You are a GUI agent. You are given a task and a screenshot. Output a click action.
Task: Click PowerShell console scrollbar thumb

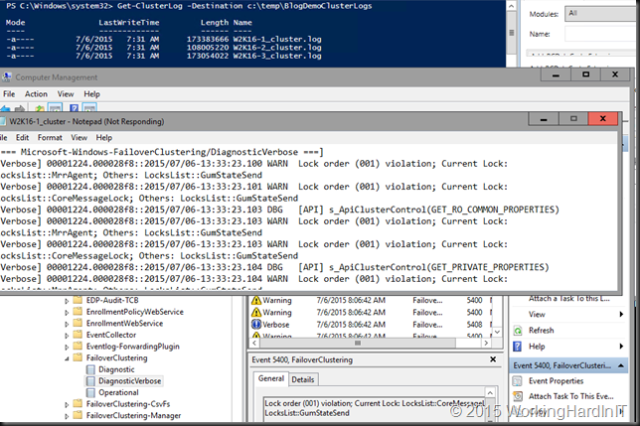tap(511, 33)
